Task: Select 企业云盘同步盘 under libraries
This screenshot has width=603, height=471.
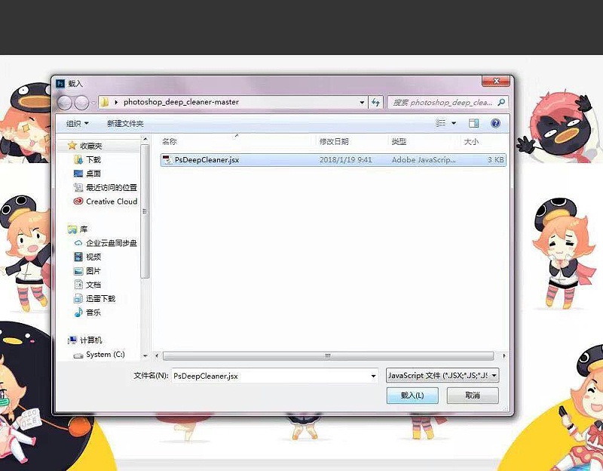Action: 111,243
